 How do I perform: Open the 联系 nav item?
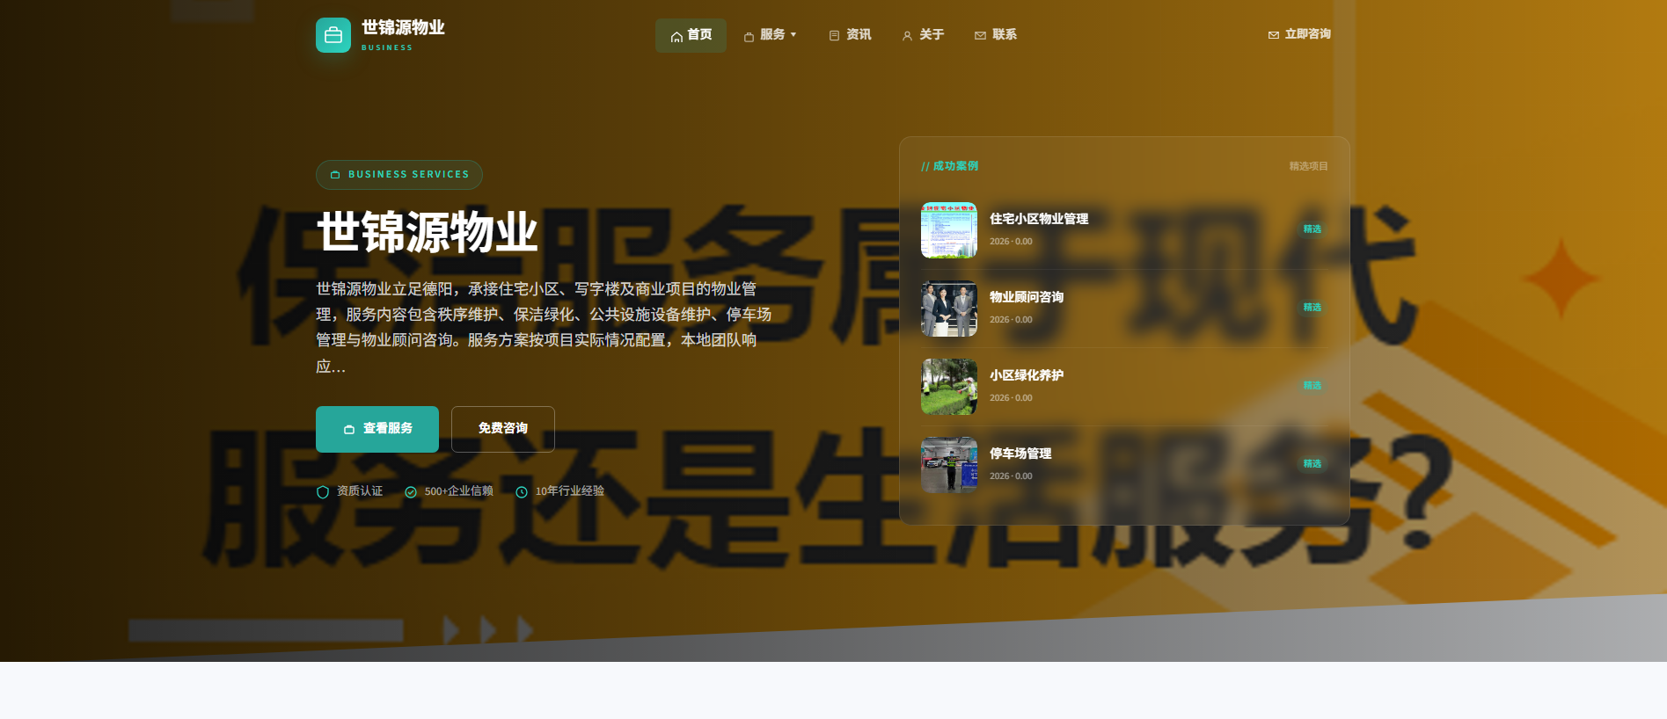996,35
